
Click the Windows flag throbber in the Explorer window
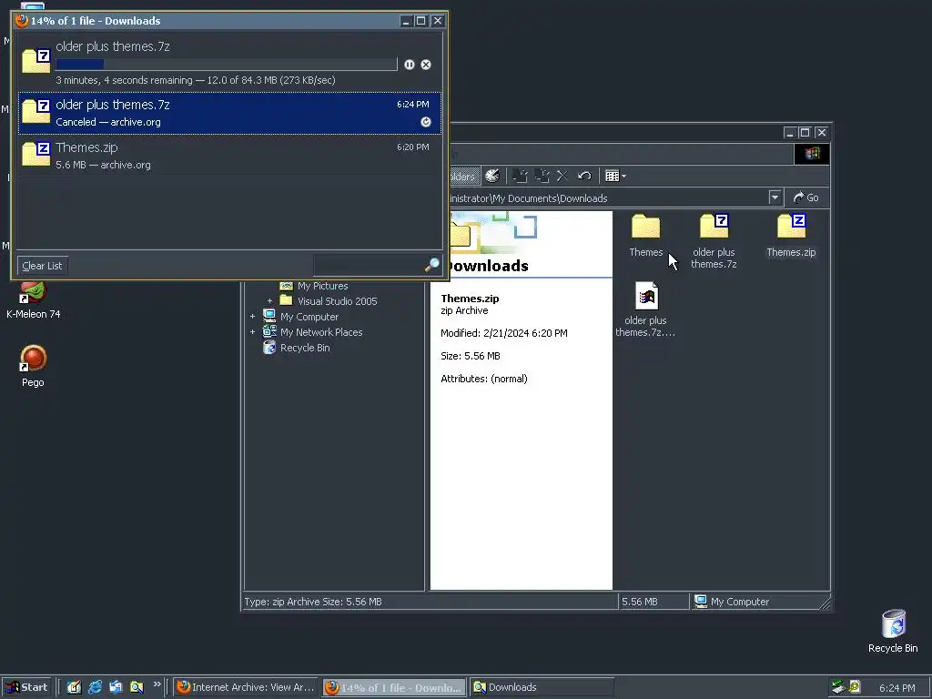[x=811, y=154]
